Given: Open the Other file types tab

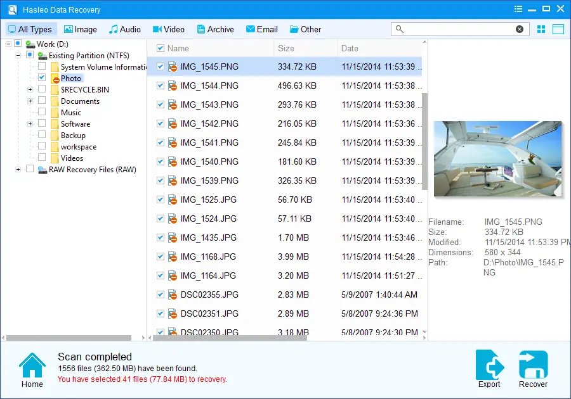Looking at the screenshot, I should 306,29.
